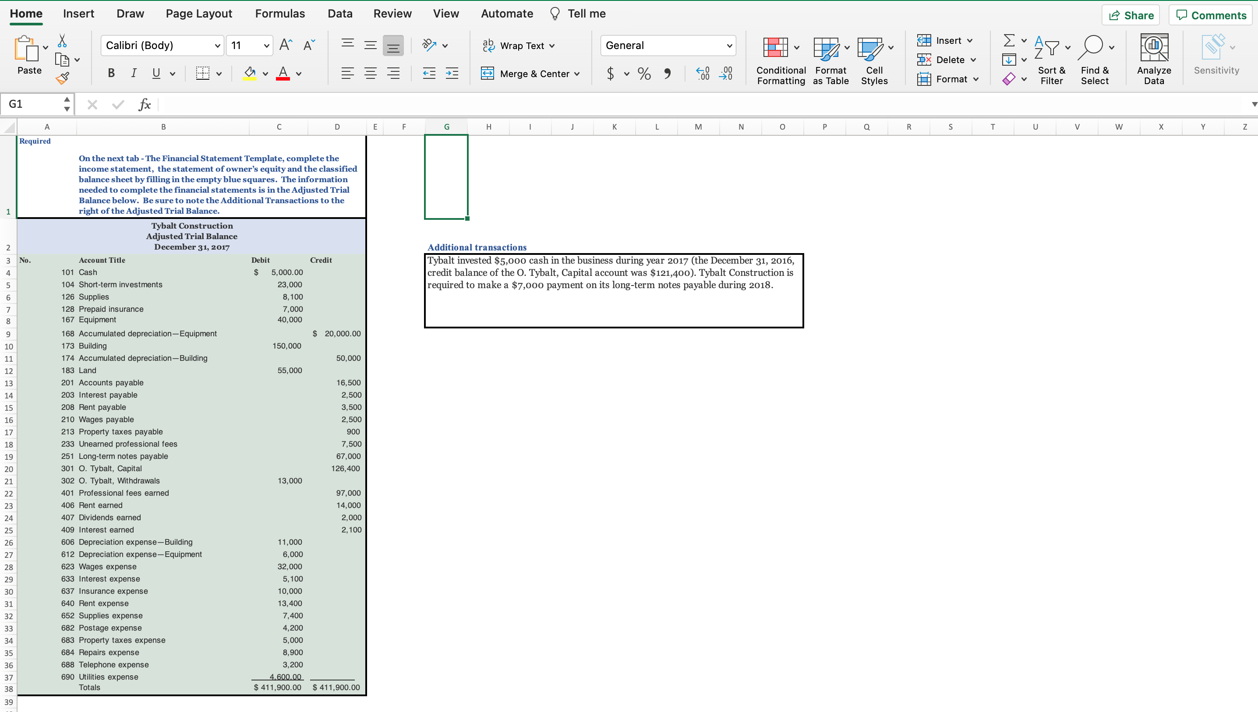1258x712 pixels.
Task: Apply Format as Table
Action: click(830, 59)
